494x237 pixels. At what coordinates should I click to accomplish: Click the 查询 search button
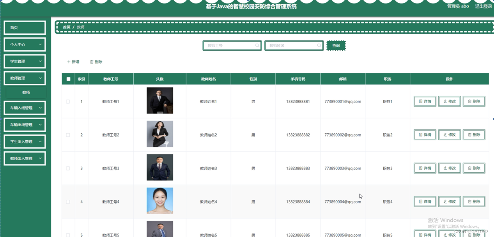(x=336, y=46)
